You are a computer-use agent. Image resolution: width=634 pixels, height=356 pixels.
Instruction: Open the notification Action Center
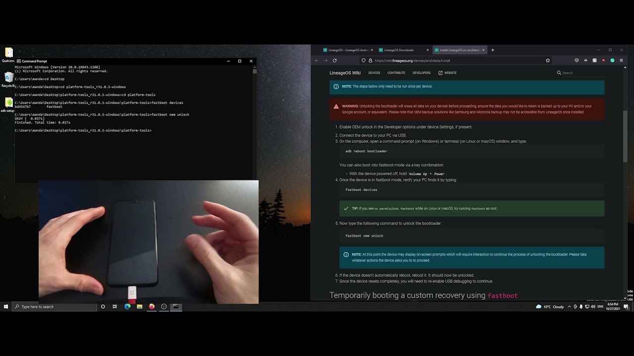(x=627, y=307)
